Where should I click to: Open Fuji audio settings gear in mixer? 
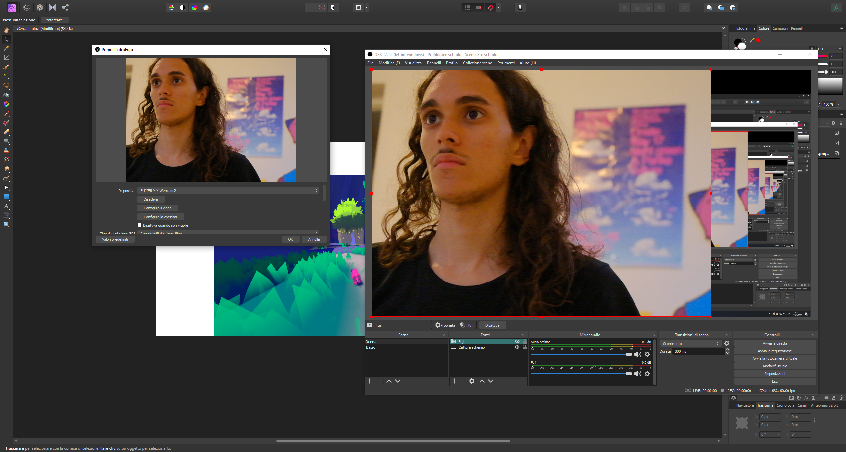click(647, 374)
